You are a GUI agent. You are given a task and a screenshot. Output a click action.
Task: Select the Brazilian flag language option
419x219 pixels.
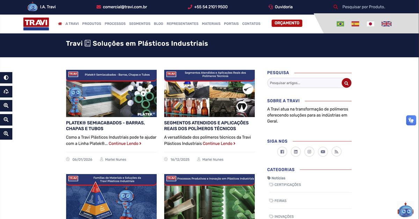(339, 23)
